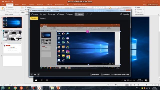The height and width of the screenshot is (90, 160).
Task: Click Общий доступ share button
Action: 152,5
